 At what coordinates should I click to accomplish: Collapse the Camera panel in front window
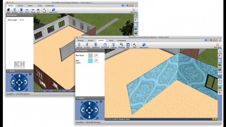(x=77, y=98)
